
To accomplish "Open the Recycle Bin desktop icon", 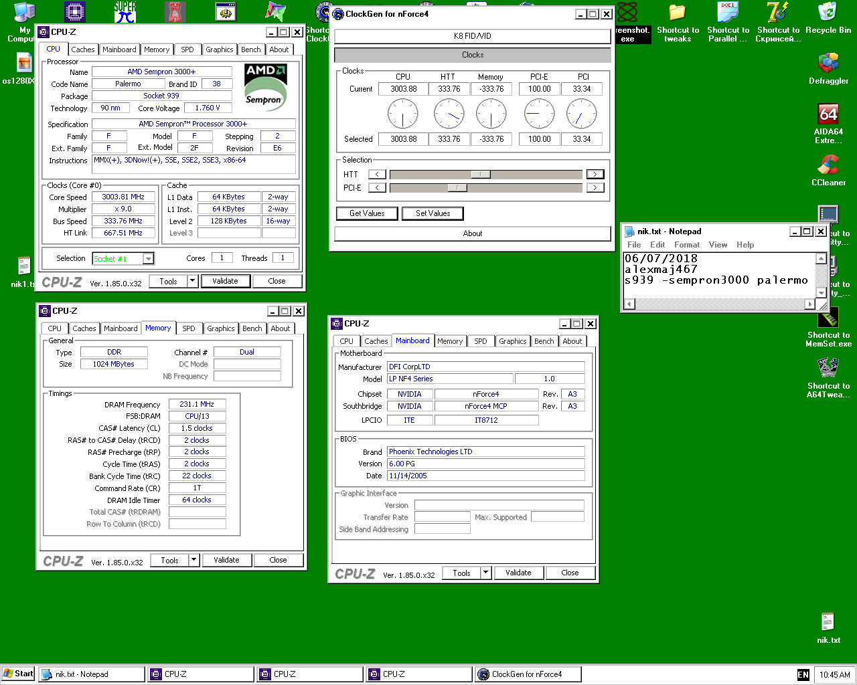I will tap(828, 19).
